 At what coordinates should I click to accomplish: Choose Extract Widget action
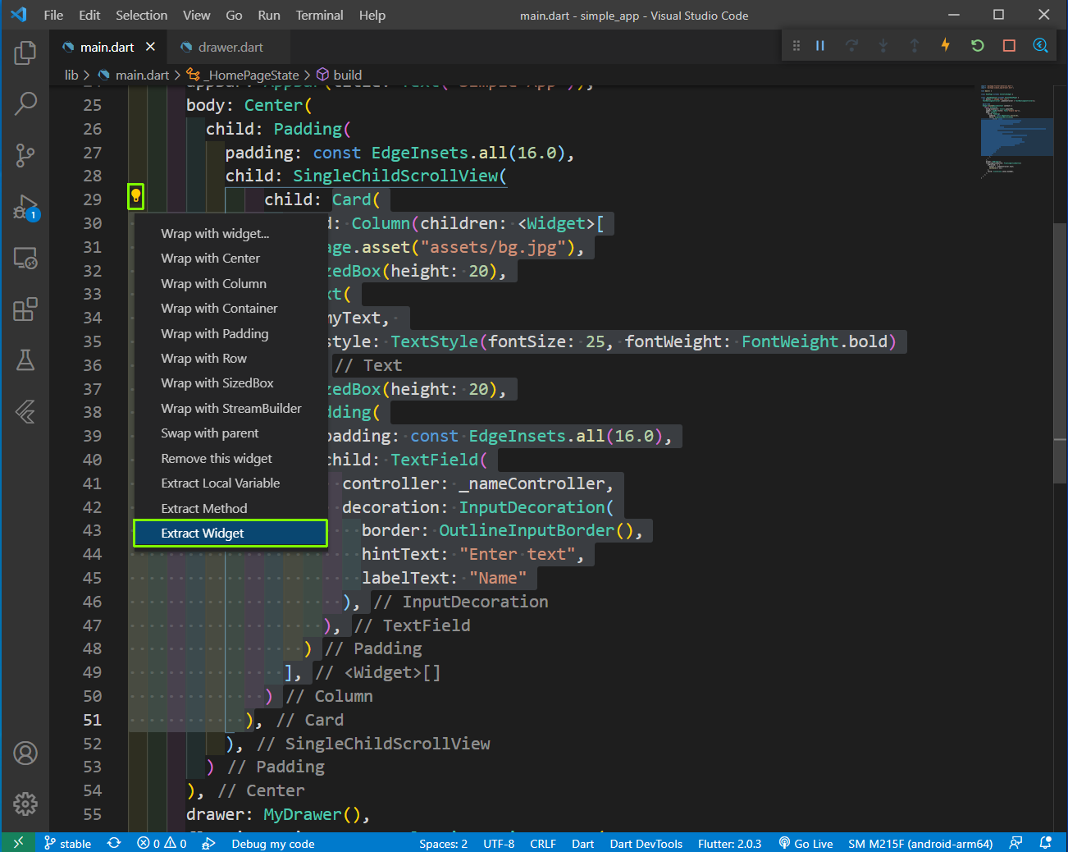230,534
